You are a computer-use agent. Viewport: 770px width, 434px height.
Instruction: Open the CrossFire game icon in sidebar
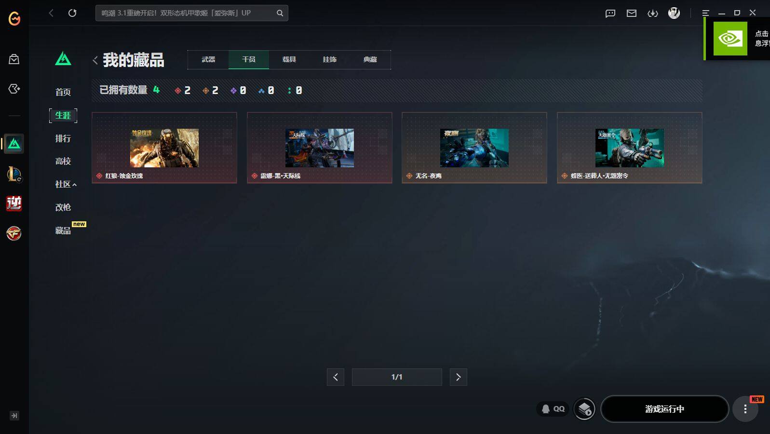click(x=14, y=233)
